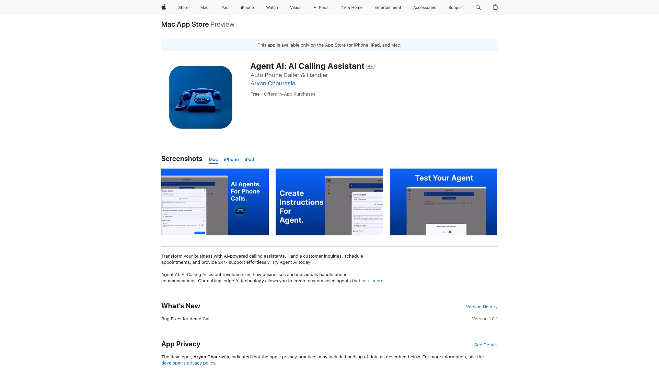
Task: Click the developer's privacy policy link
Action: tap(188, 363)
